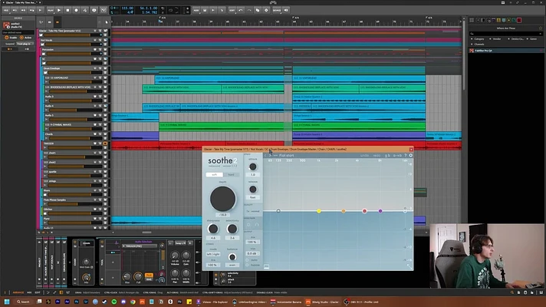The width and height of the screenshot is (546, 307).
Task: Open the ADD menu in the toolbar
Action: 196,11
